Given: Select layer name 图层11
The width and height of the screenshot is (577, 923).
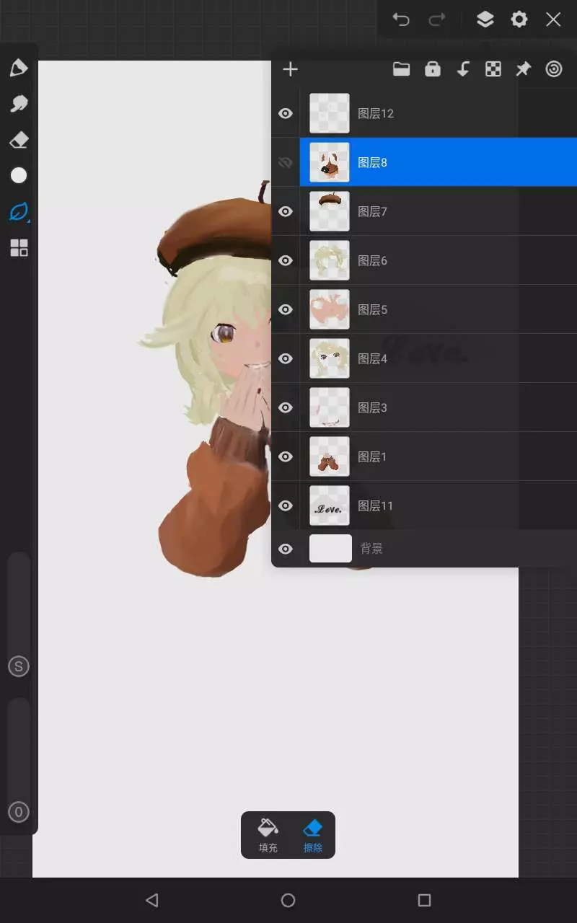Looking at the screenshot, I should pyautogui.click(x=376, y=505).
